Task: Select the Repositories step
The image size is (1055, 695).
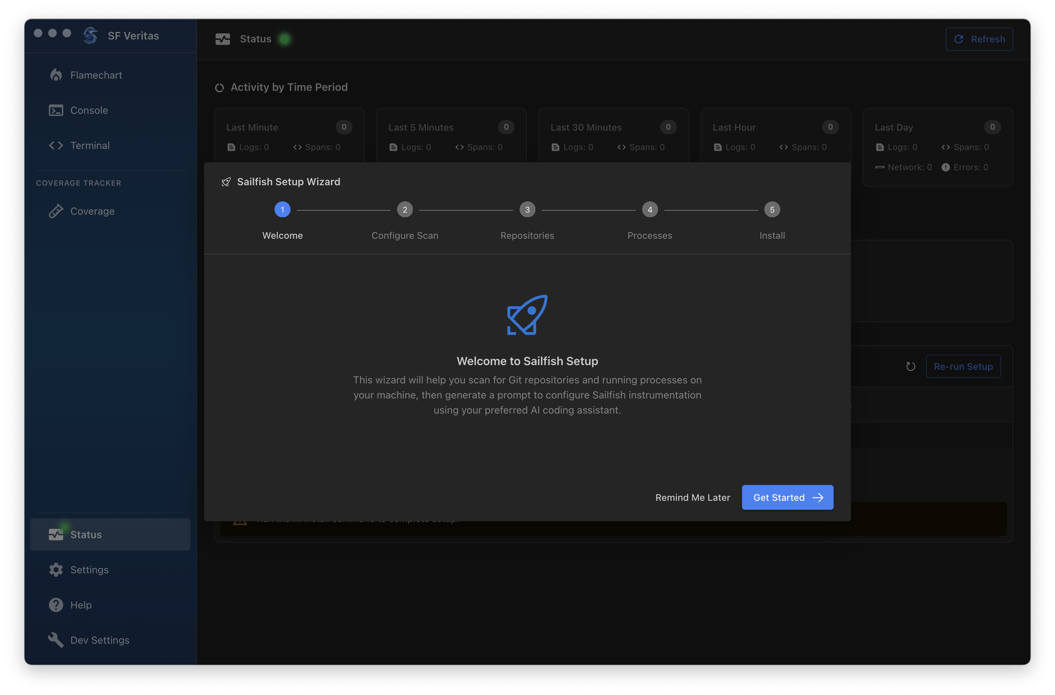Action: (x=527, y=210)
